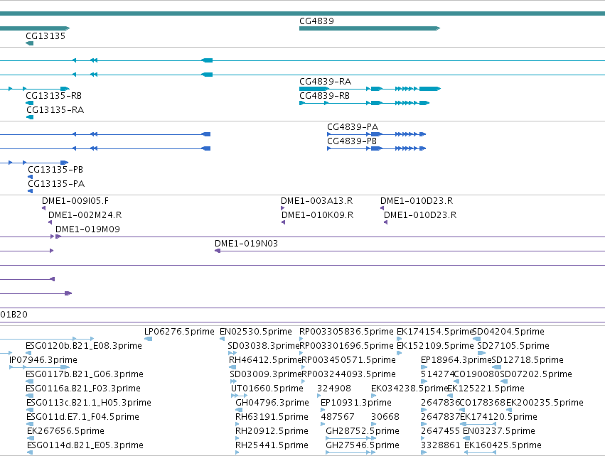Image resolution: width=605 pixels, height=456 pixels.
Task: Click the GH04796.3prime label
Action: pos(272,403)
